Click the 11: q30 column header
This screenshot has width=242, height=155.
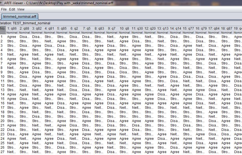pos(137,30)
